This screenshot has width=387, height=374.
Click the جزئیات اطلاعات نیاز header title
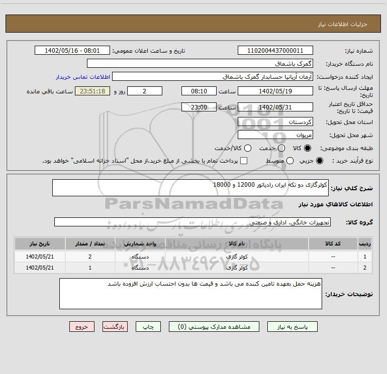pos(342,24)
